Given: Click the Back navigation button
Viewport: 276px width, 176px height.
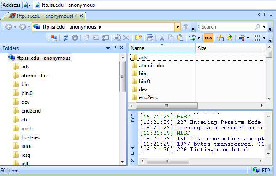Looking at the screenshot, I should pos(9,27).
